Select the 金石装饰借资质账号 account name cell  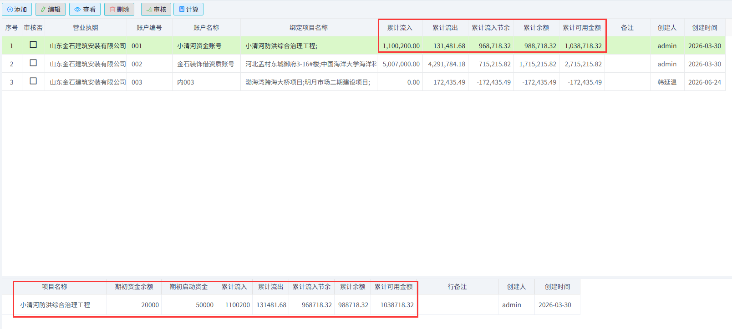coord(206,64)
